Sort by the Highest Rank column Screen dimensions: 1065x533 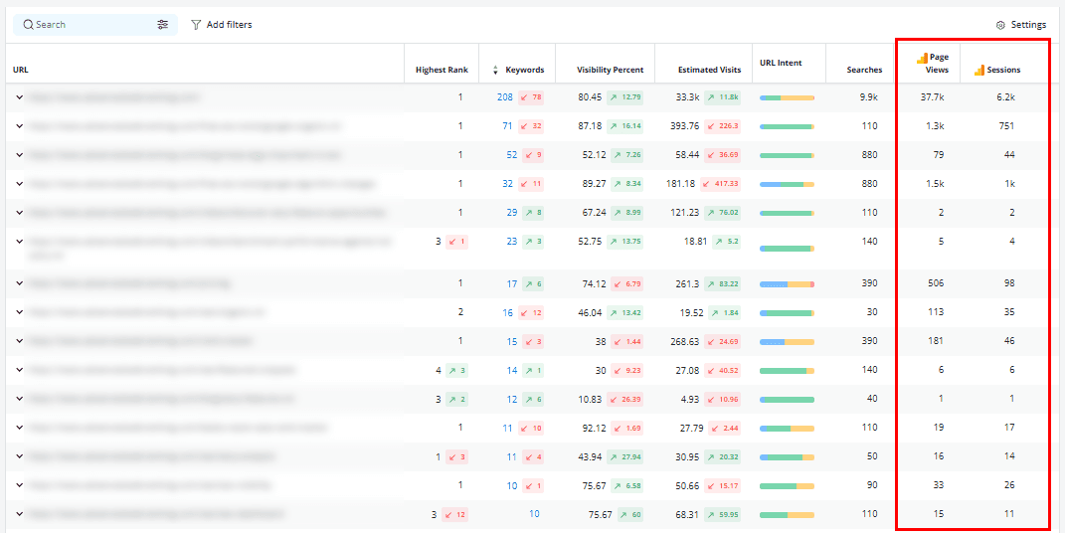click(442, 70)
